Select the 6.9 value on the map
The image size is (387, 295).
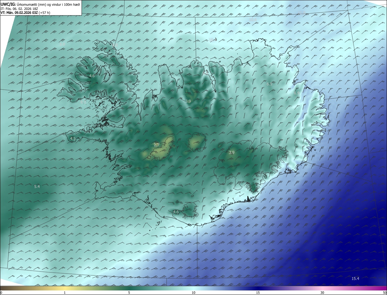297,93
